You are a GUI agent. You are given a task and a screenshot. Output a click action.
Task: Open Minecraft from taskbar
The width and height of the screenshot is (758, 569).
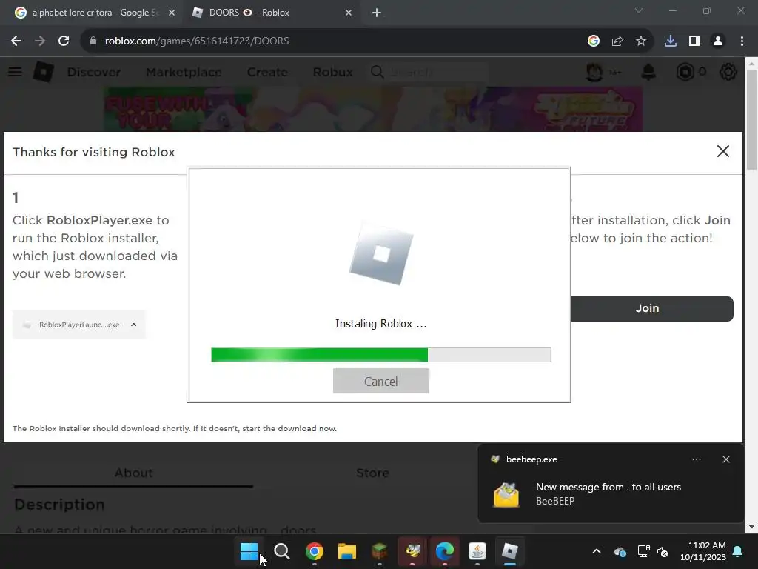(x=380, y=551)
